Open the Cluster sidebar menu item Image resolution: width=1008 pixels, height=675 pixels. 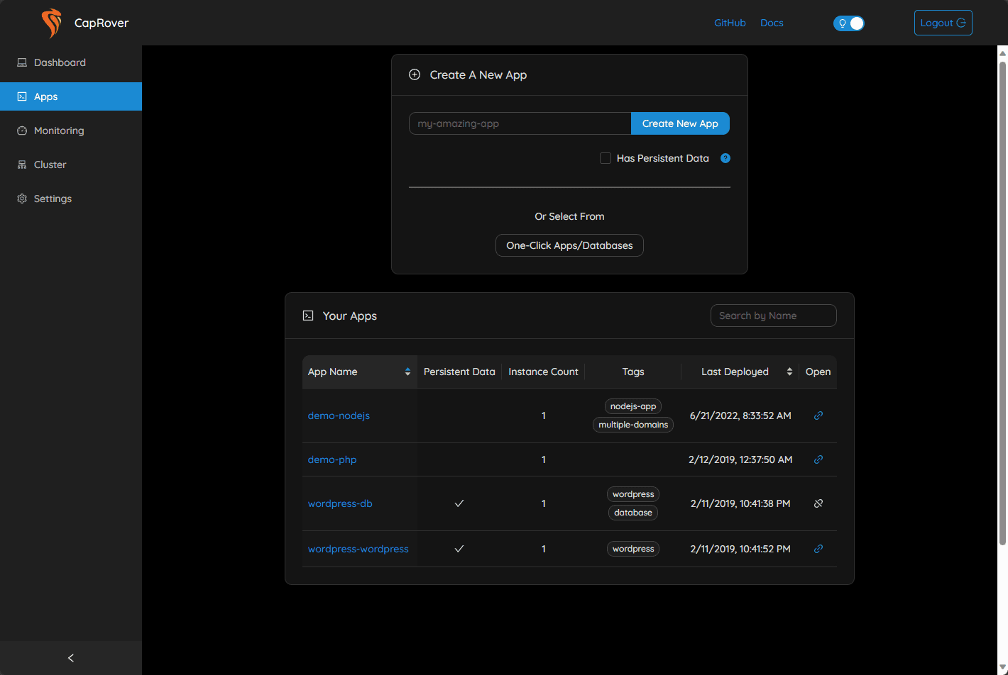tap(50, 164)
